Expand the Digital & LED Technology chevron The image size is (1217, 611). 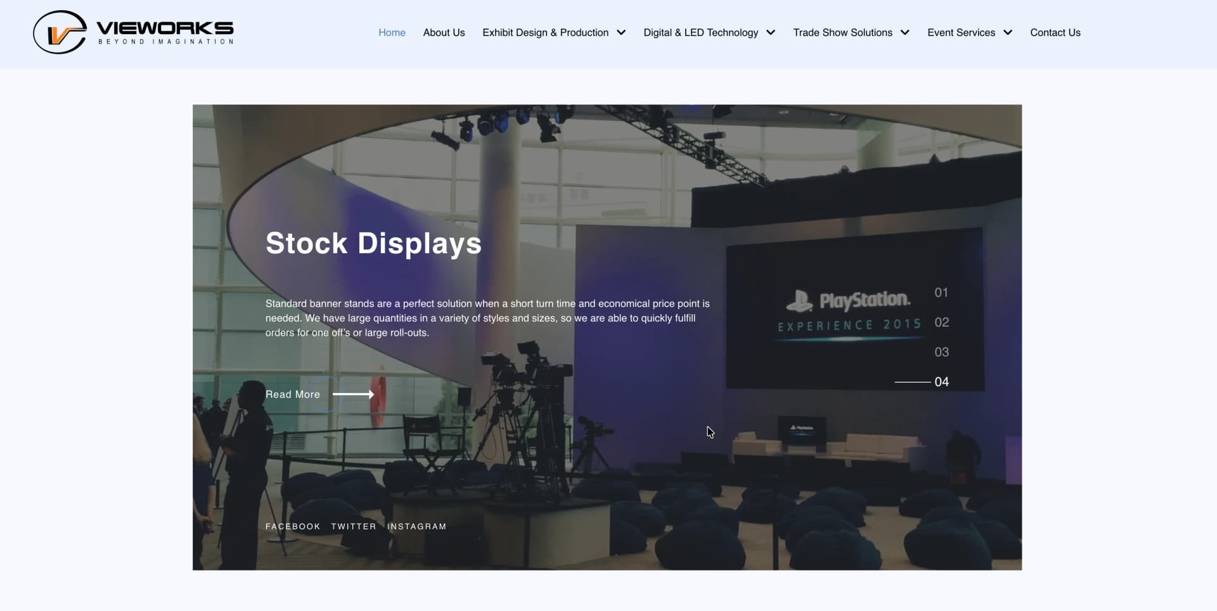coord(771,33)
